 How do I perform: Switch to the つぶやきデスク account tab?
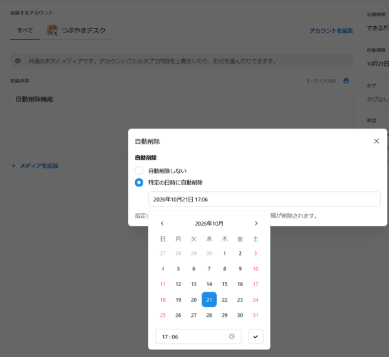point(76,30)
